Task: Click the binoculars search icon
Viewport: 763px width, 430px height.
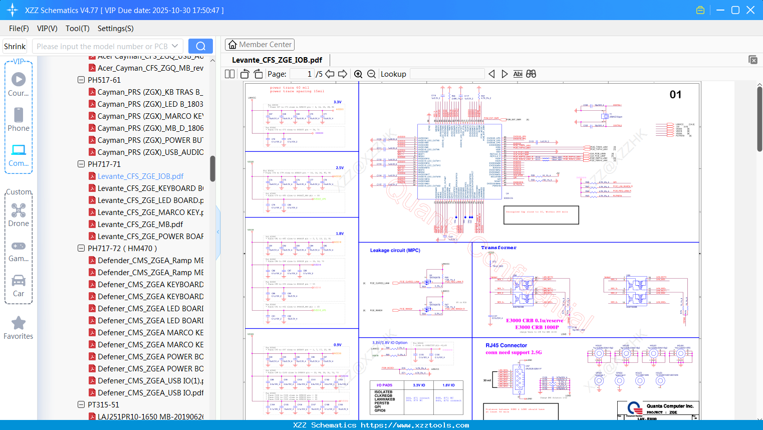Action: pos(531,74)
